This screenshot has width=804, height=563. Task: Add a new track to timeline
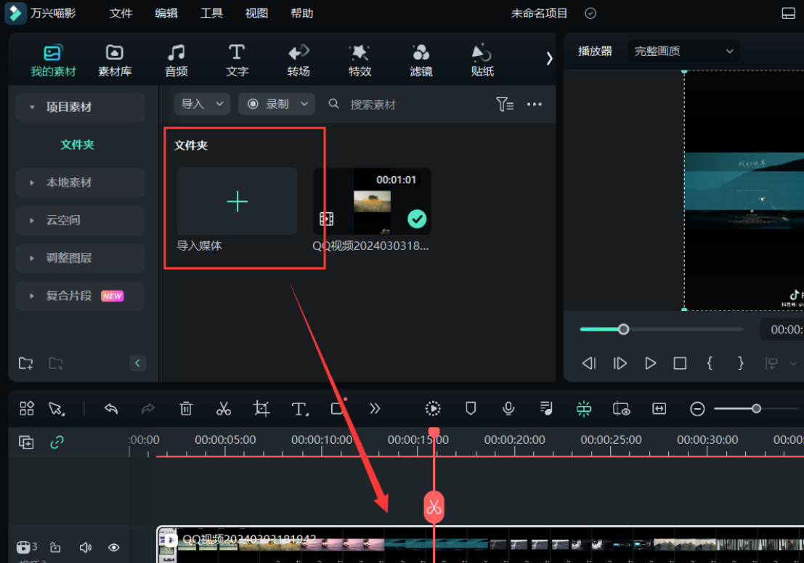tap(26, 442)
